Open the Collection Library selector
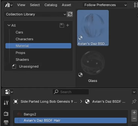Image resolution: width=138 pixels, height=126 pixels. (x=35, y=14)
